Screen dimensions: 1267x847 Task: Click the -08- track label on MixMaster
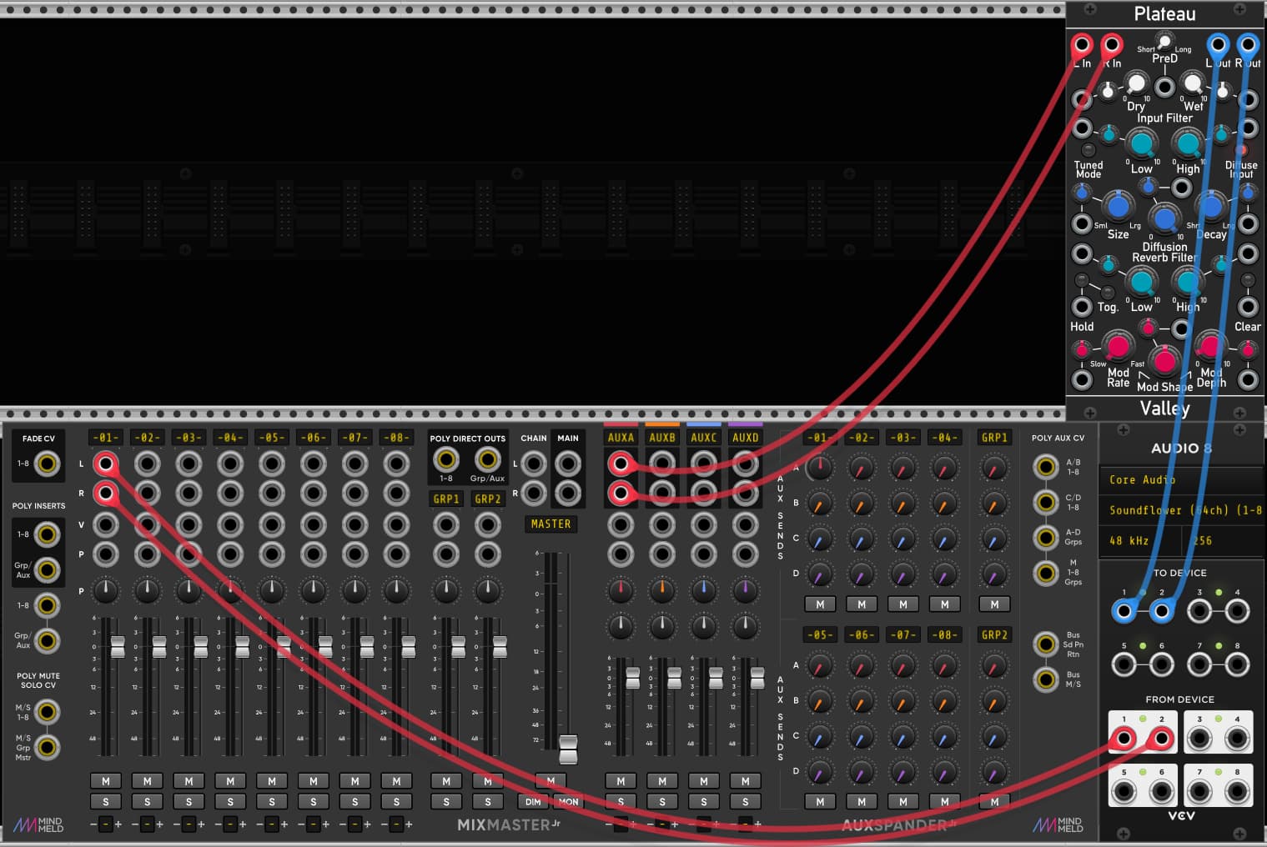396,438
